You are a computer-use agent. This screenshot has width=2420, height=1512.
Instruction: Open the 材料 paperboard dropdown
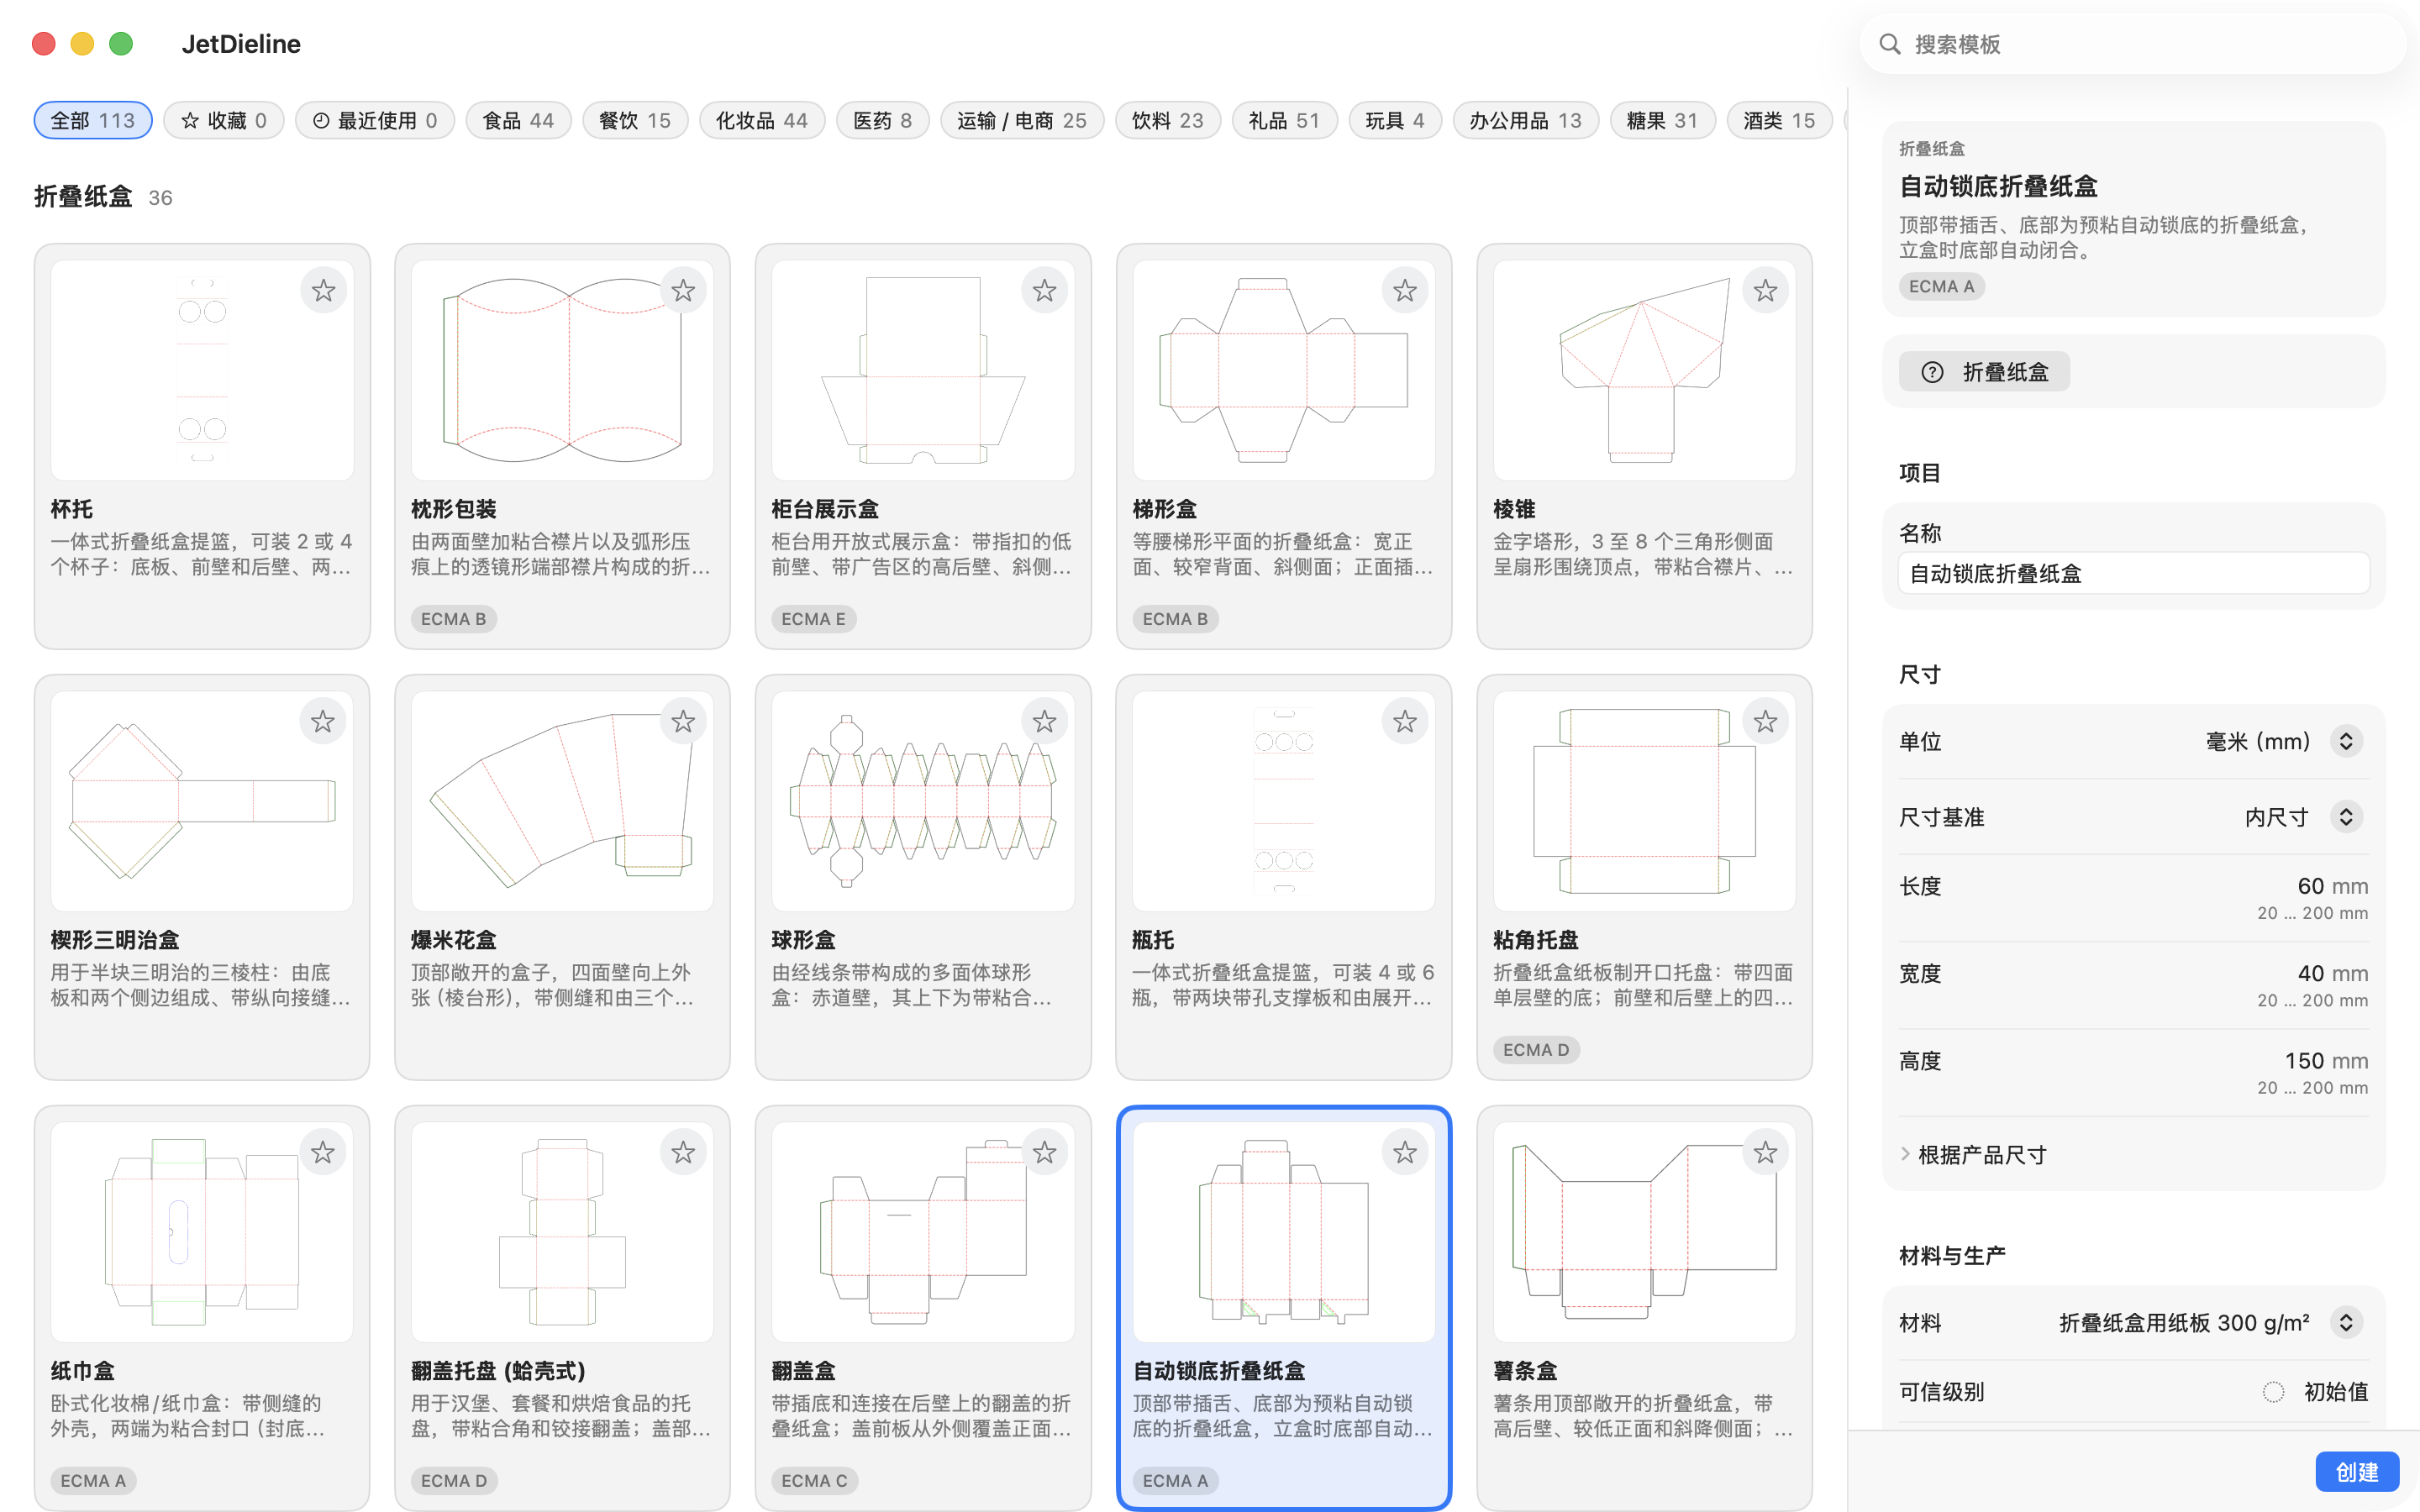tap(2346, 1323)
